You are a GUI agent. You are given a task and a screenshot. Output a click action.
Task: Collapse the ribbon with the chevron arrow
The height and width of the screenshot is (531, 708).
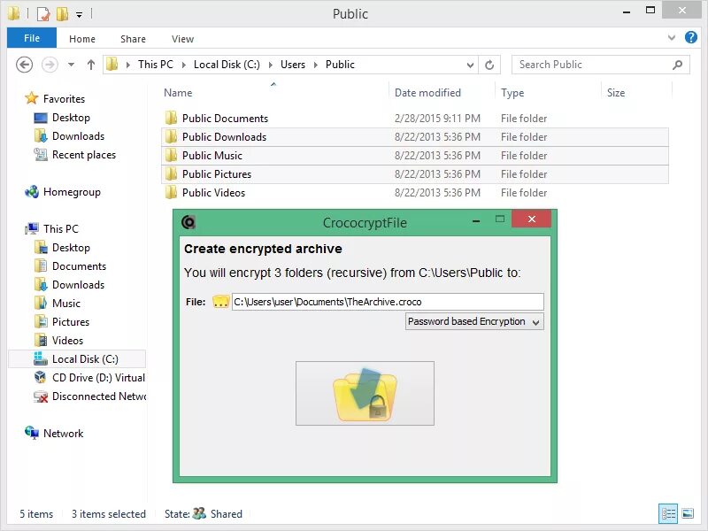673,38
